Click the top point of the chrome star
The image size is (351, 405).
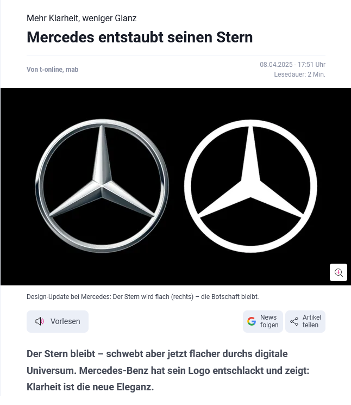(x=102, y=127)
